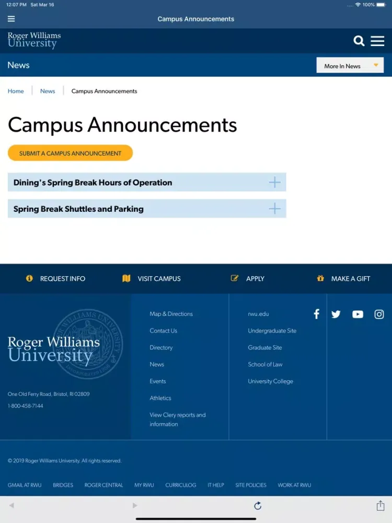Open GMAIL AT RWU link
Image resolution: width=392 pixels, height=523 pixels.
(25, 485)
